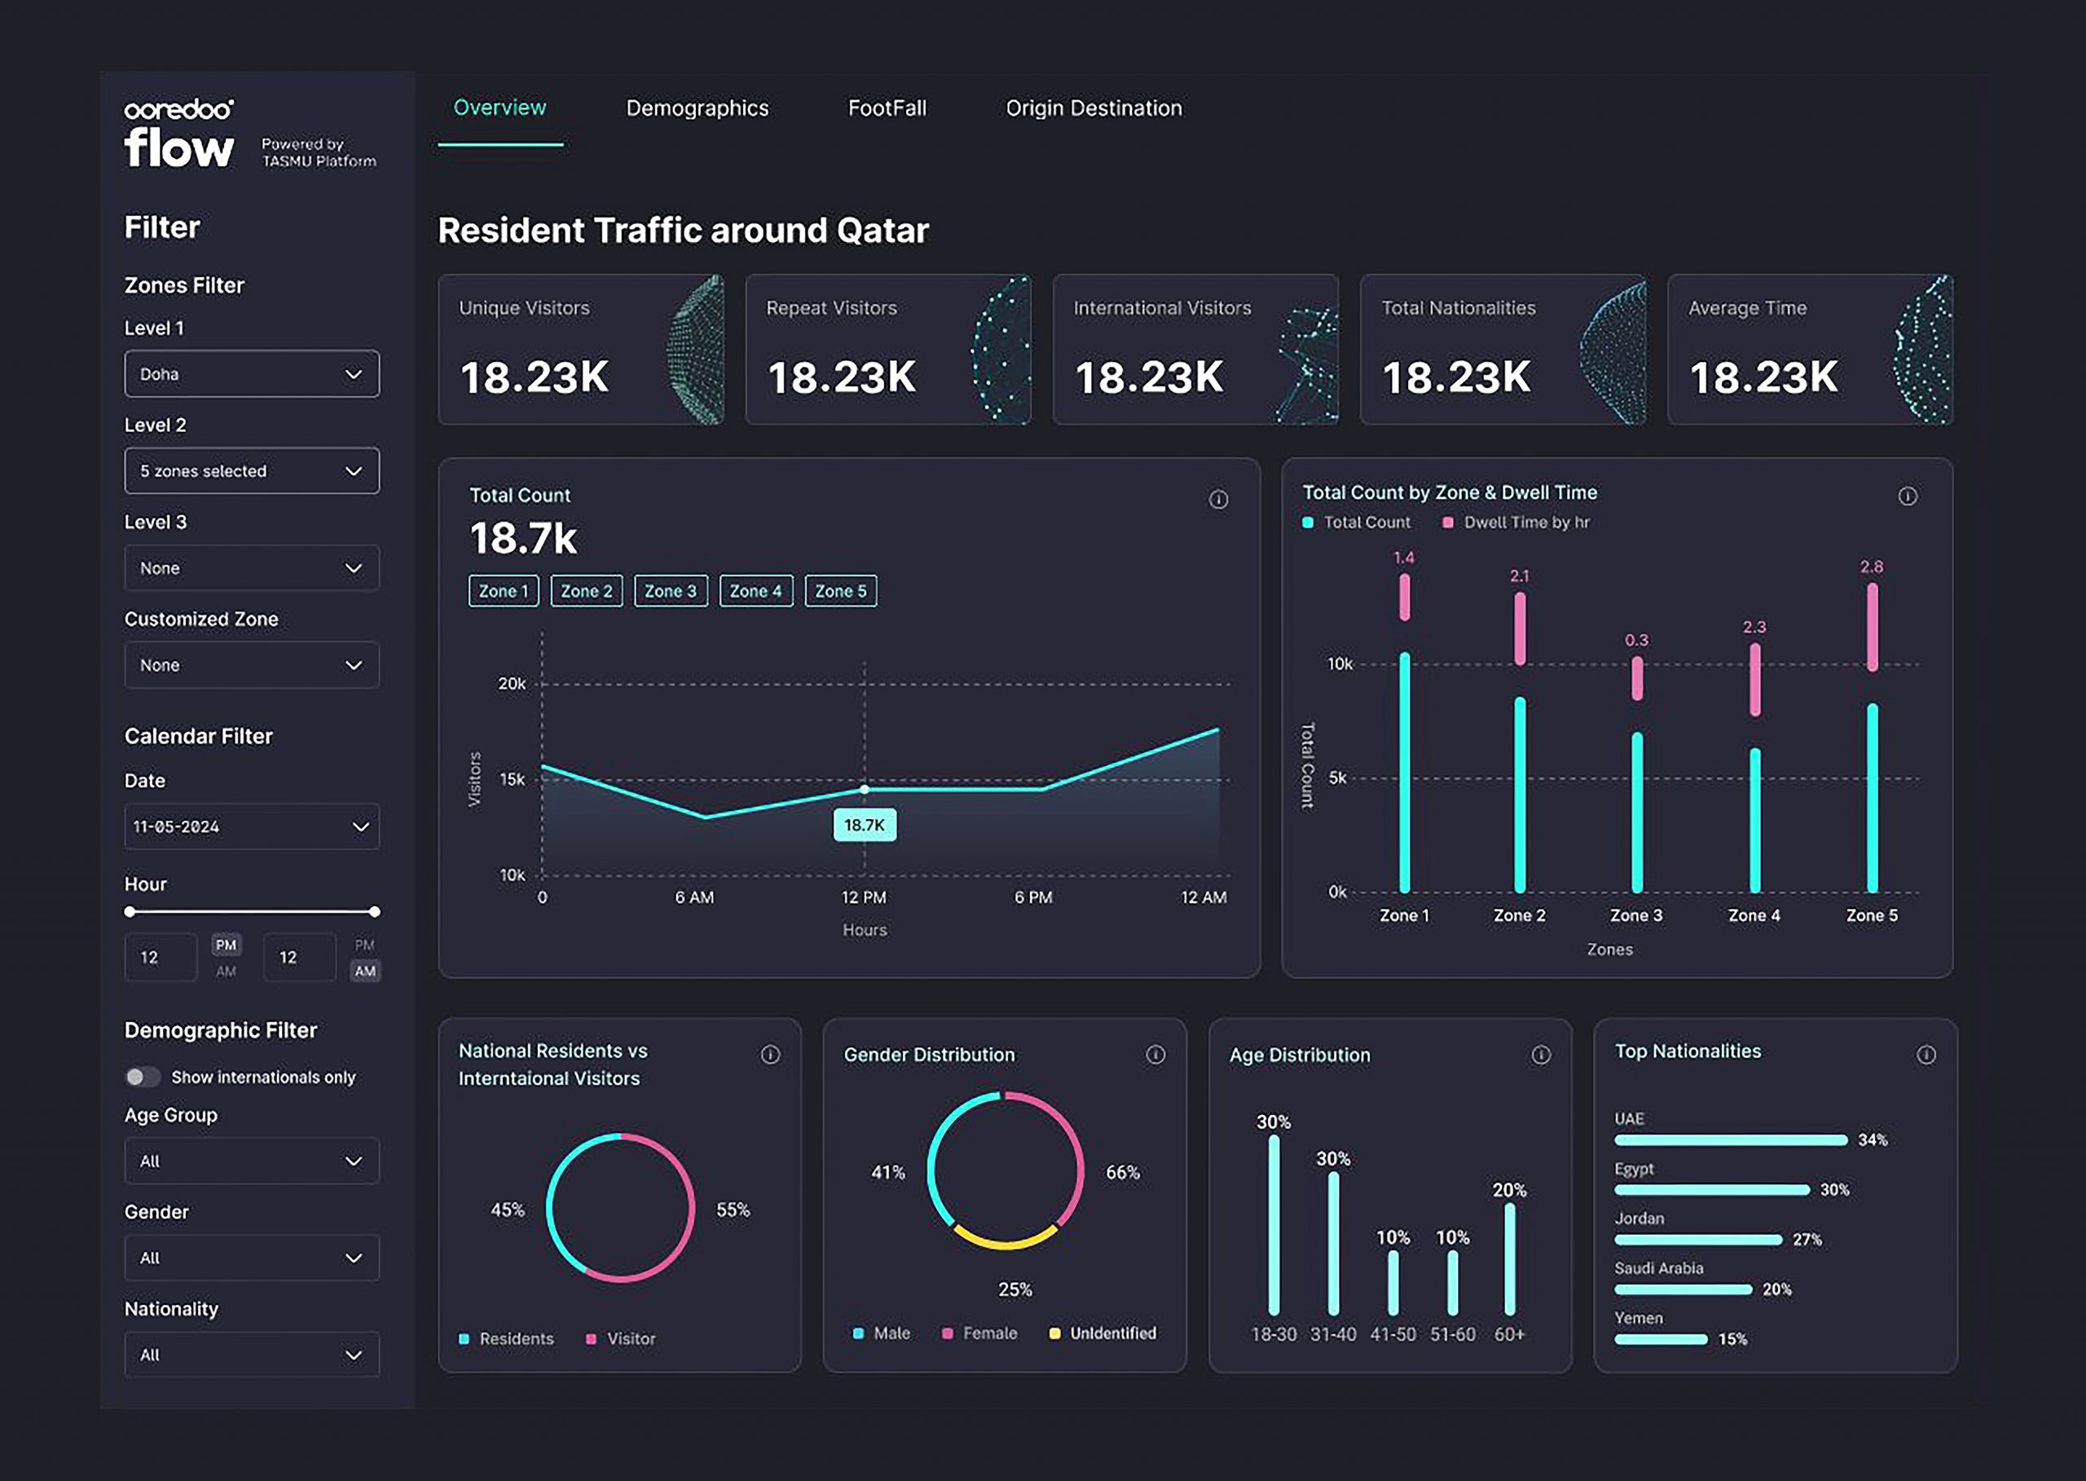This screenshot has width=2086, height=1481.
Task: Select AM for the start hour
Action: coord(226,972)
